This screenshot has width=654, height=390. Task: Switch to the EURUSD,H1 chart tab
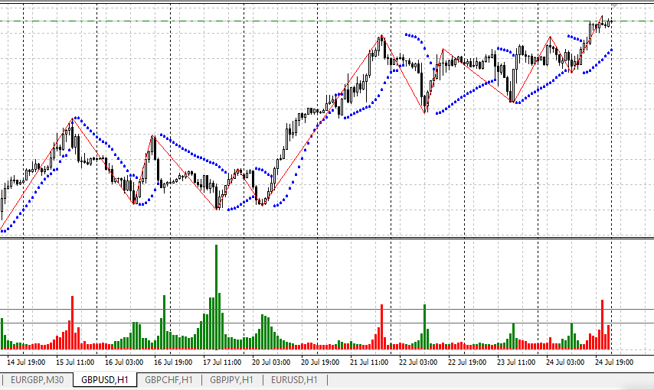(294, 380)
